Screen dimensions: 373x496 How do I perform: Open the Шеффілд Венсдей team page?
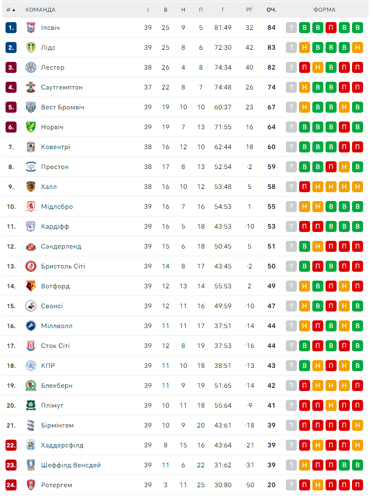pyautogui.click(x=71, y=465)
